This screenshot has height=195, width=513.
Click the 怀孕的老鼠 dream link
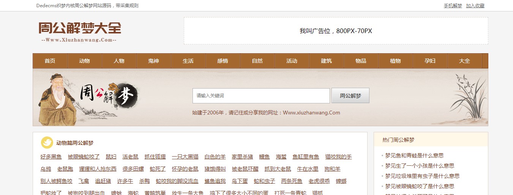[x=185, y=169]
